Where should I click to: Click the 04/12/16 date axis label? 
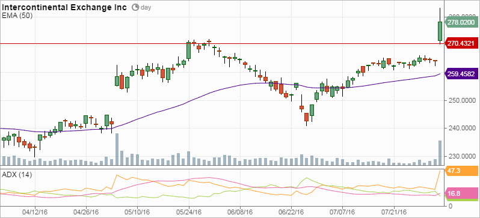pyautogui.click(x=35, y=211)
